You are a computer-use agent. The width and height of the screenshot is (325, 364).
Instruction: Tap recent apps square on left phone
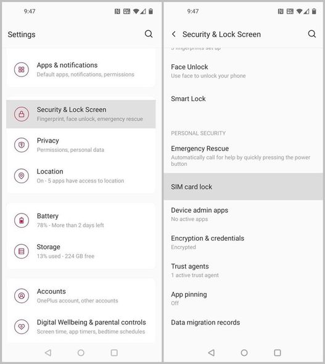tap(114, 353)
